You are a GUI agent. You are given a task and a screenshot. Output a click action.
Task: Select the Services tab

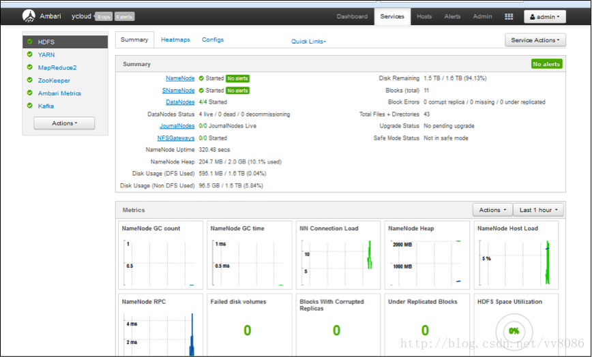click(x=392, y=16)
